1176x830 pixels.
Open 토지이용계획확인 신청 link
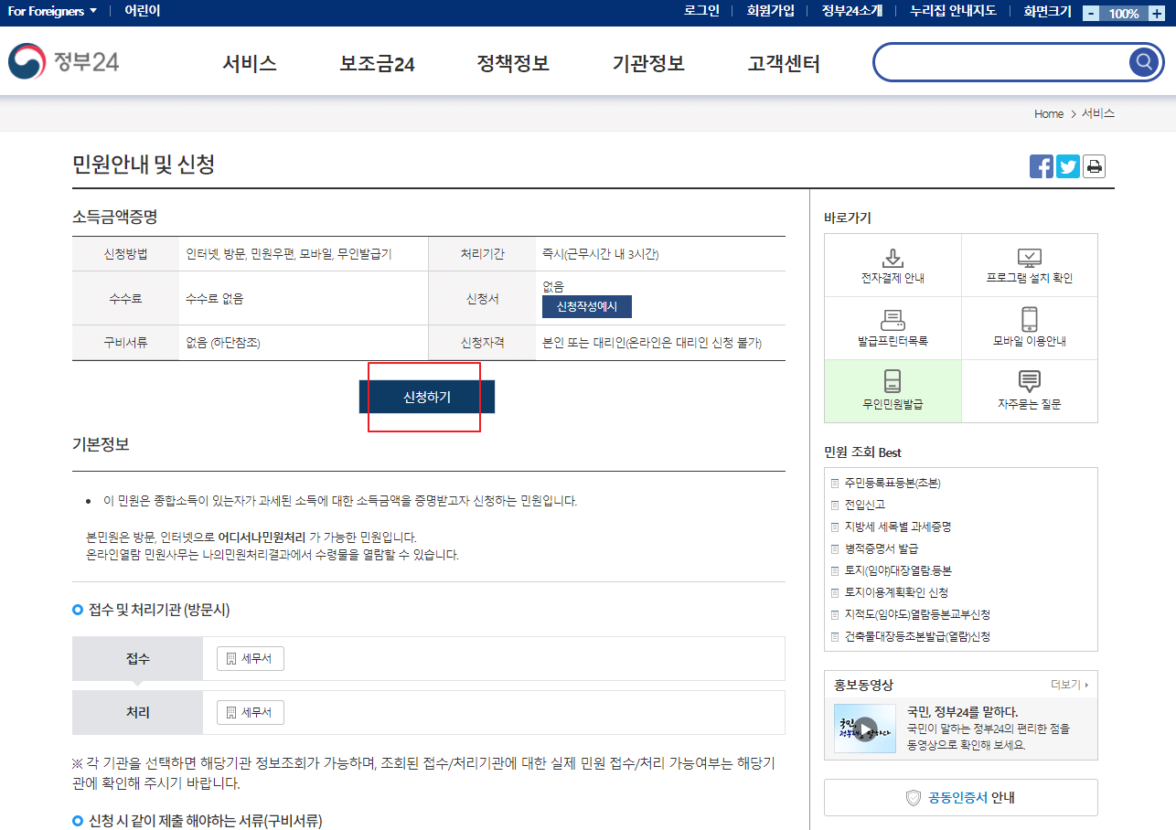coord(896,592)
